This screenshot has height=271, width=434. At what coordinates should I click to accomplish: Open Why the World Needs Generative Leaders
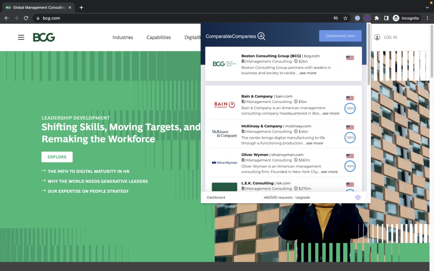pos(98,181)
